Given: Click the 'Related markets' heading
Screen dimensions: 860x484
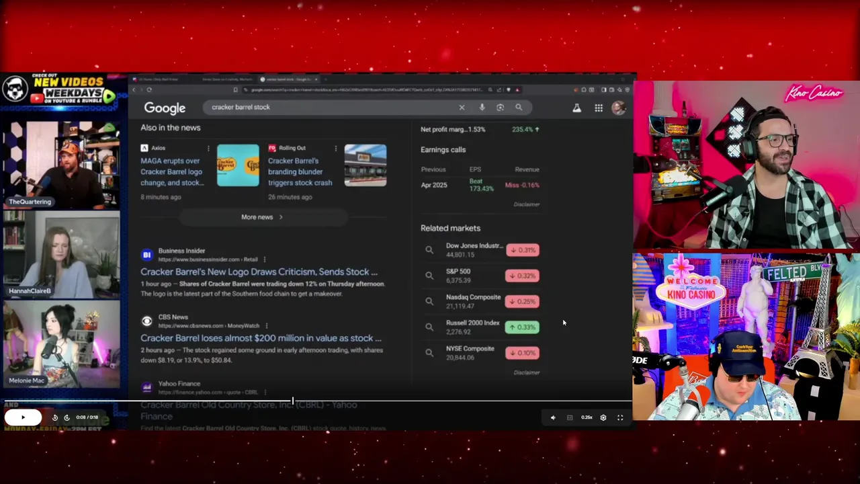Looking at the screenshot, I should coord(450,228).
